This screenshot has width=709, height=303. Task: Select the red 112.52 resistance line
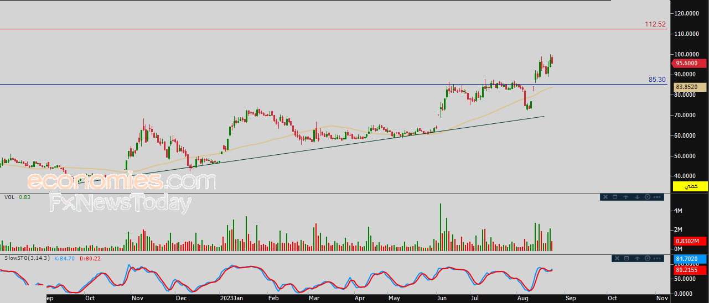332,29
